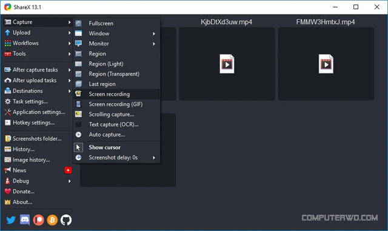
Task: Expand the Window submenu arrow
Action: tap(154, 34)
